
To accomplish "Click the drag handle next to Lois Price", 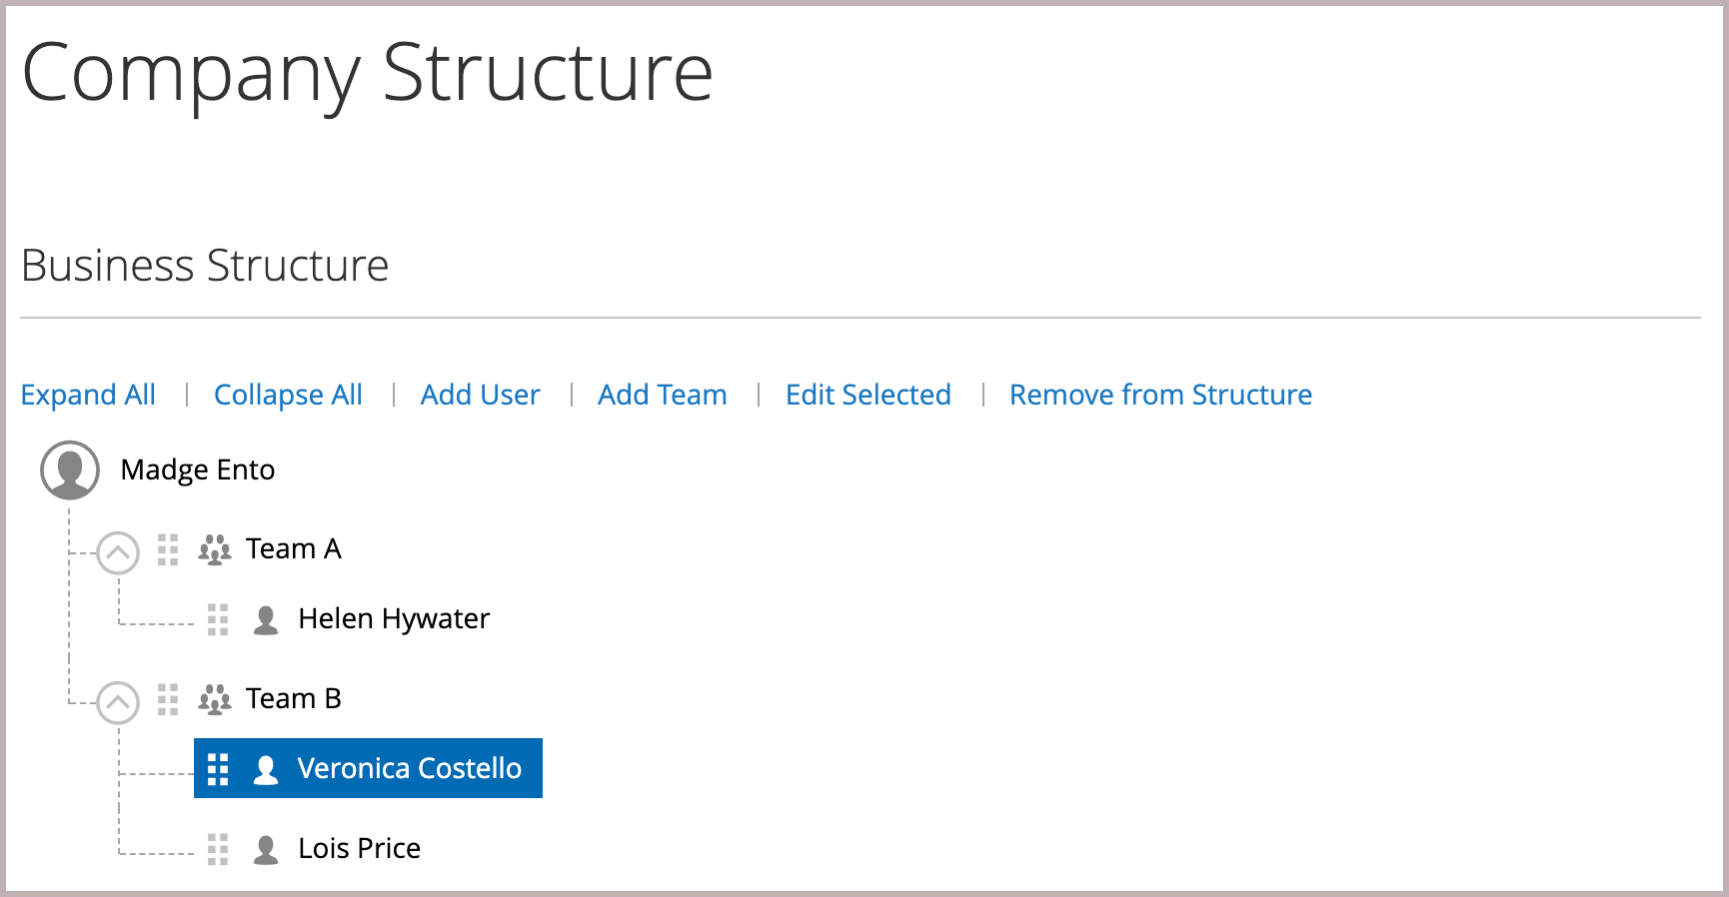I will tap(218, 849).
